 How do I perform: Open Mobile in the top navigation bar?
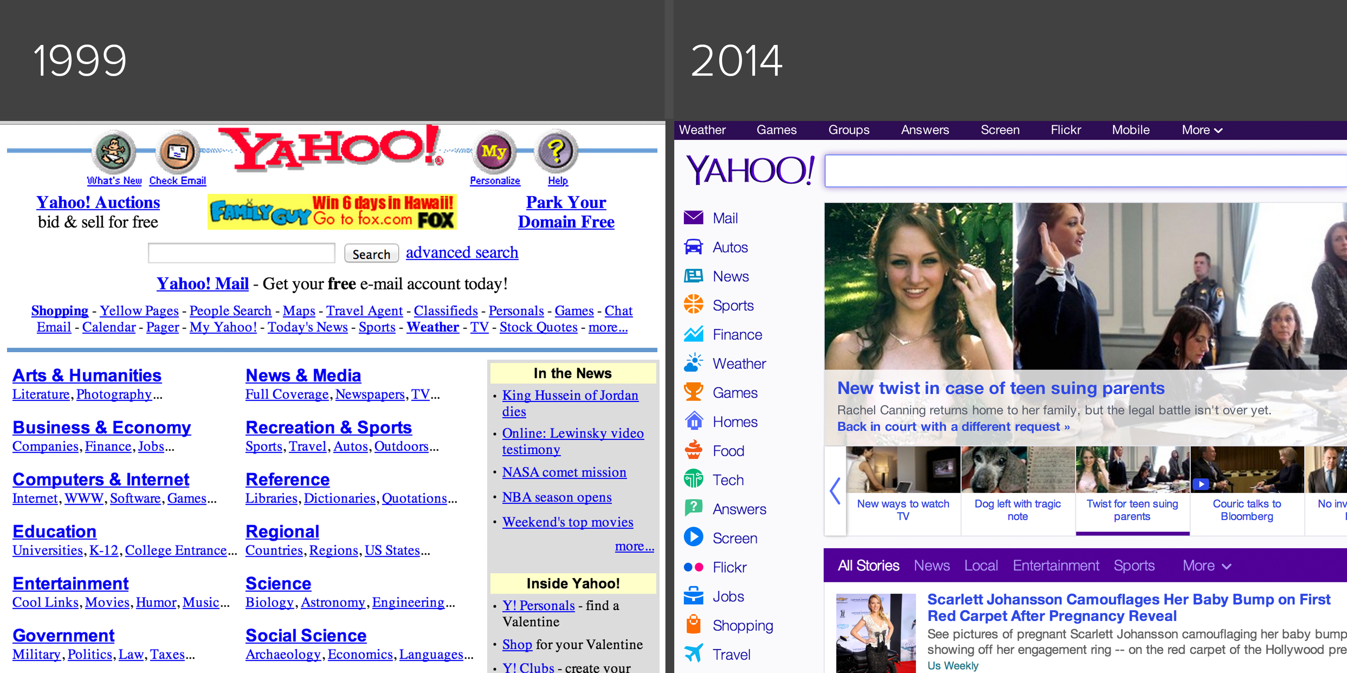coord(1131,130)
